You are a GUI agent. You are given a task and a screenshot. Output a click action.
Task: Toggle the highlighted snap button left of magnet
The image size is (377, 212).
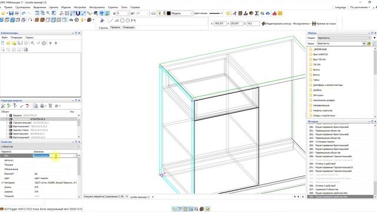[x=72, y=13]
